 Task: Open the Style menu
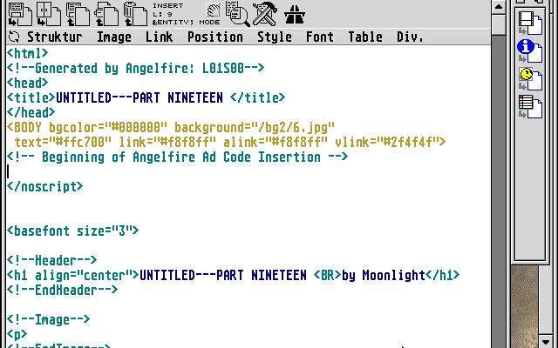tap(274, 37)
